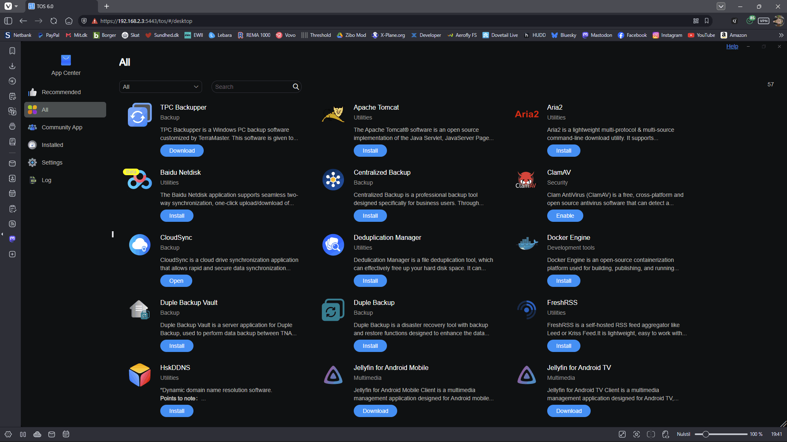Viewport: 787px width, 442px height.
Task: Click the VPN icon in the address bar
Action: 763,21
